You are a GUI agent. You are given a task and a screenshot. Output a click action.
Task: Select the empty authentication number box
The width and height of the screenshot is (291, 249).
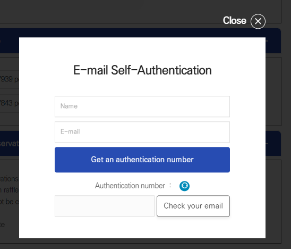point(105,206)
